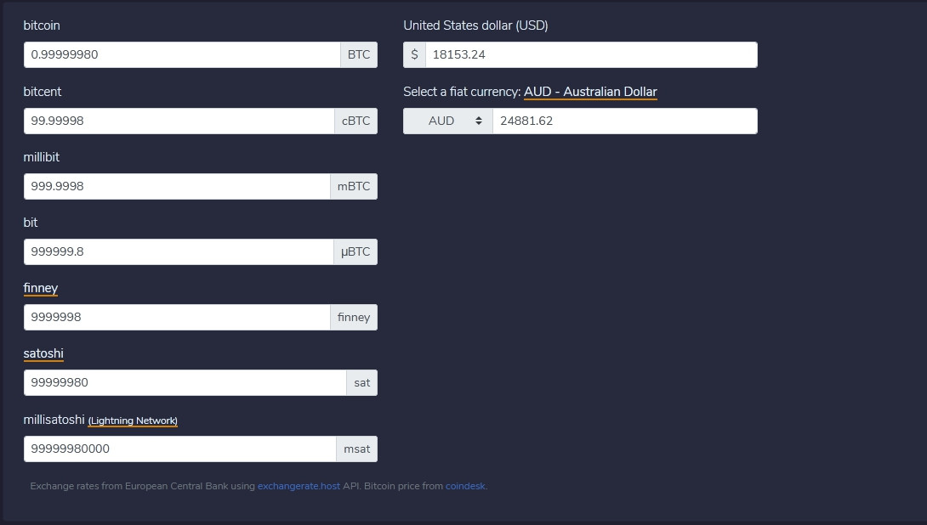Open the satoshi underlined label link
Screen dimensions: 927x525
(x=43, y=353)
